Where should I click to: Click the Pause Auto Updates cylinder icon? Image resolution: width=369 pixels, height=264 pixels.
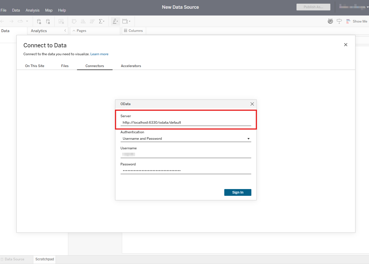[48, 21]
